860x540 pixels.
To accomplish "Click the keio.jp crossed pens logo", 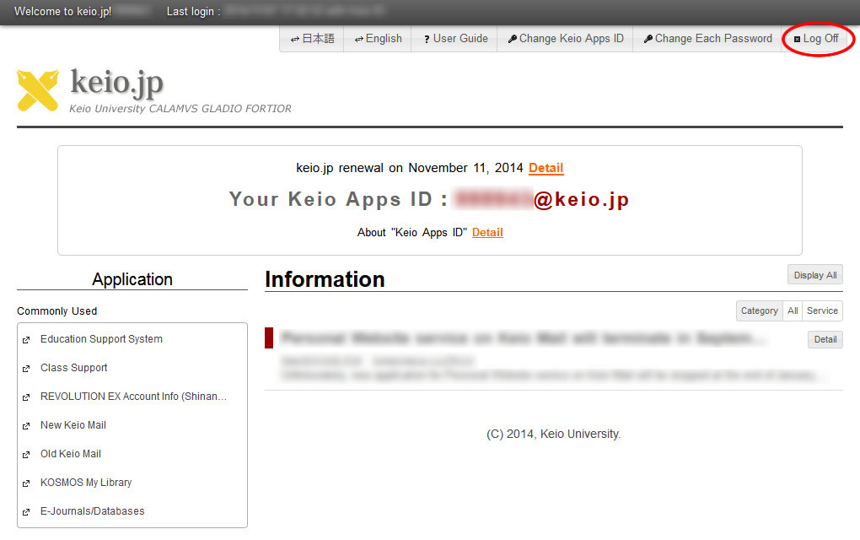I will 38,90.
